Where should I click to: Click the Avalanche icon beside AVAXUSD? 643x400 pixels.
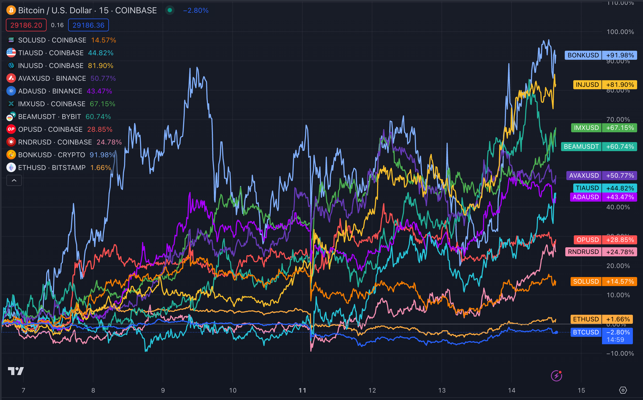coord(11,78)
